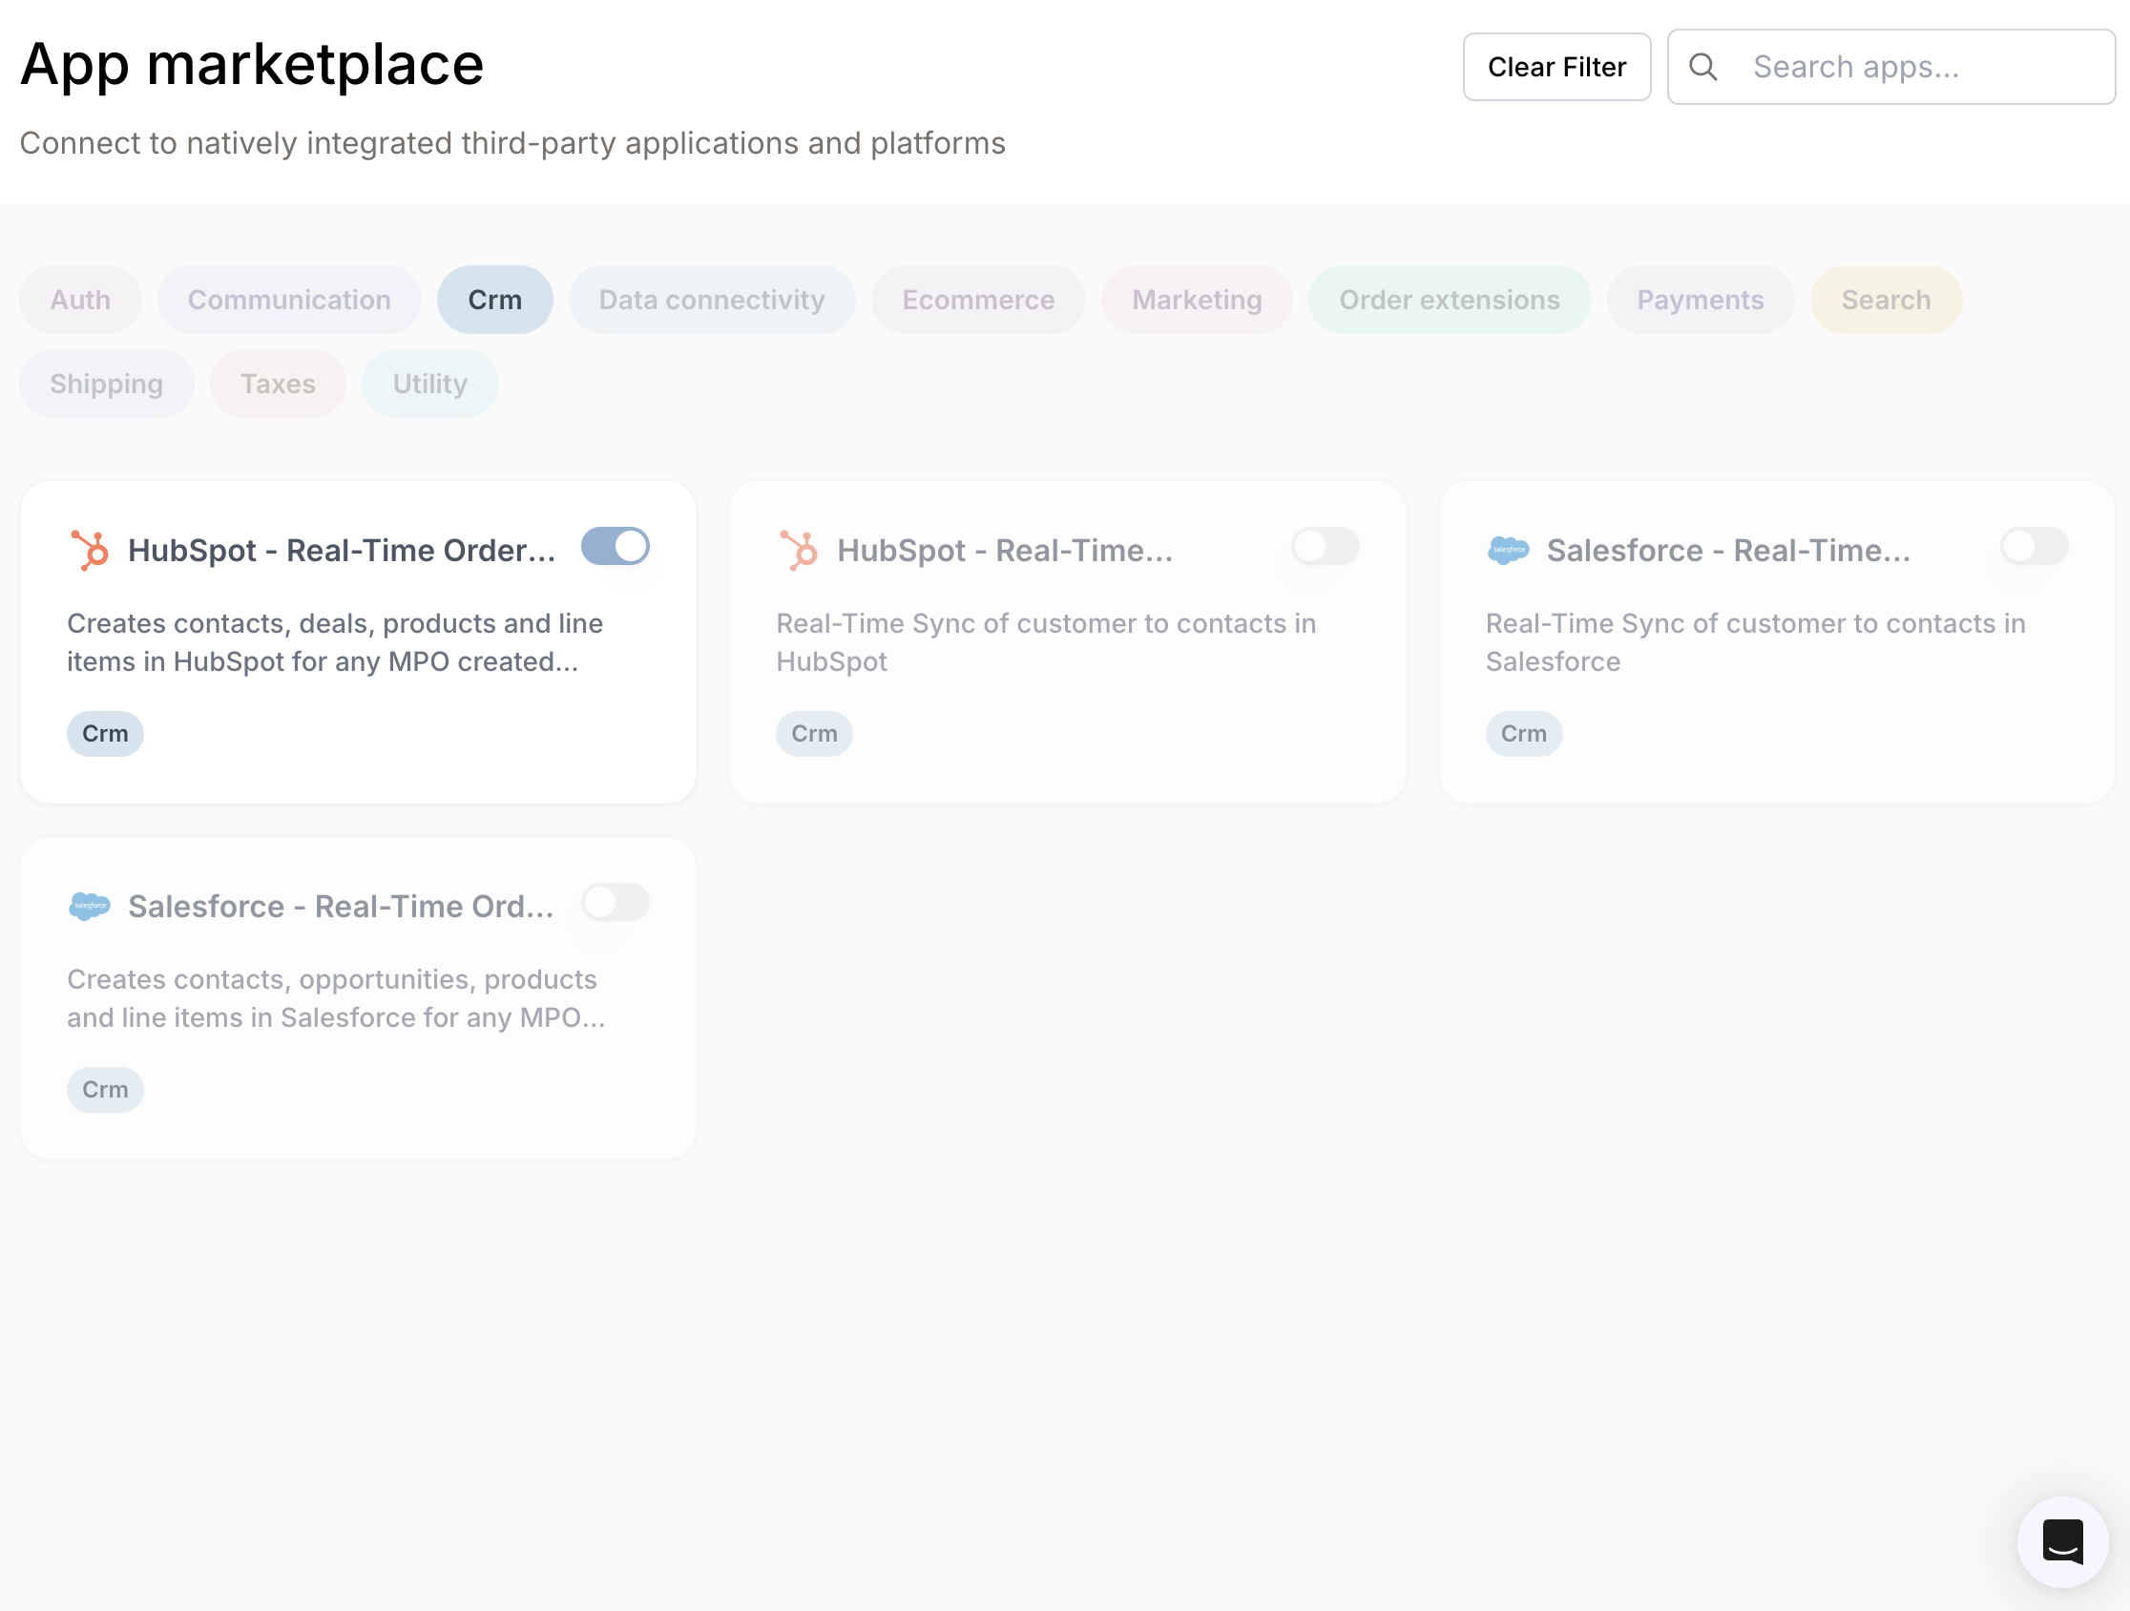
Task: Select the Communication category filter
Action: pos(289,300)
